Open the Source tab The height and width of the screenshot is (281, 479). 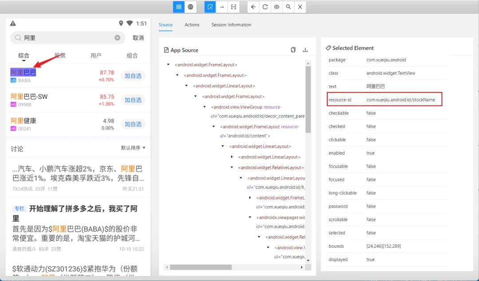[165, 25]
